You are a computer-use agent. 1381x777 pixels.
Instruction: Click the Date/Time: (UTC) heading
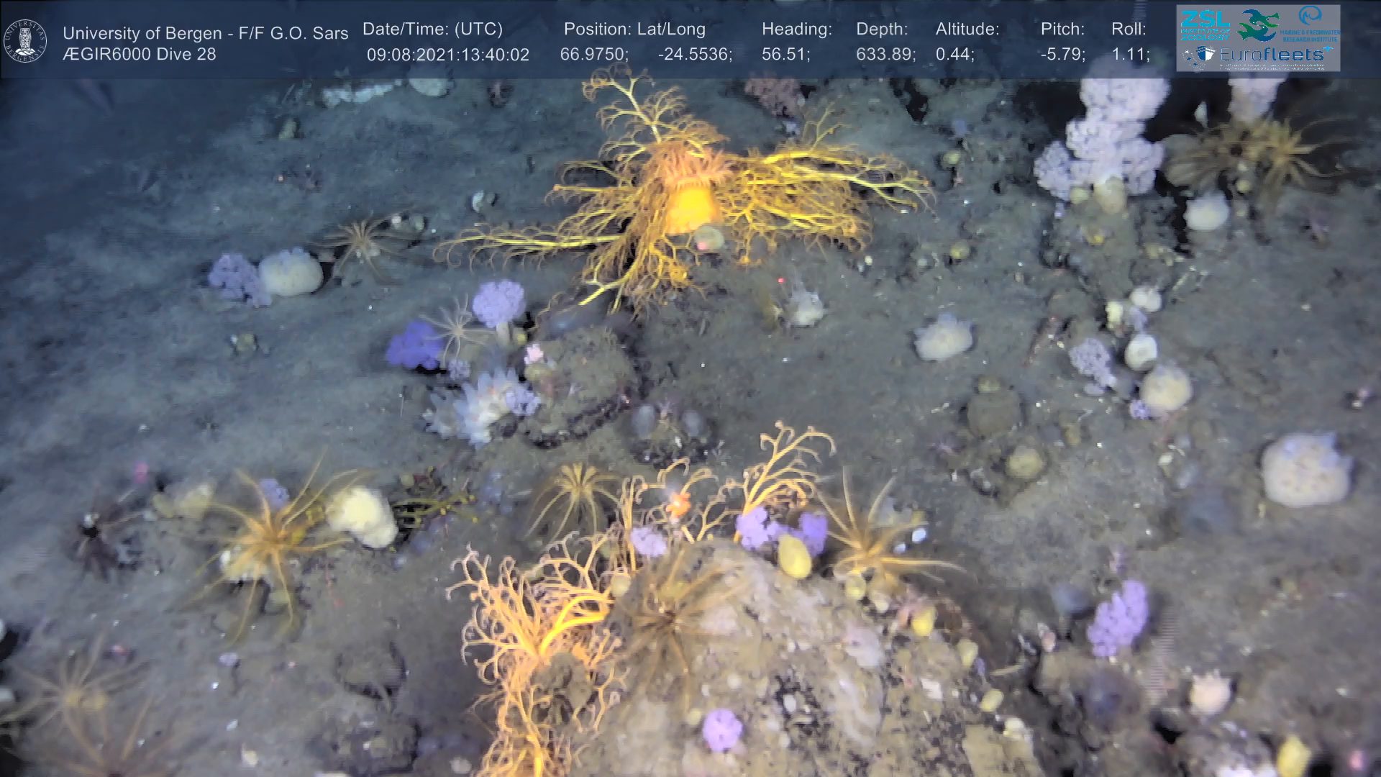(432, 29)
